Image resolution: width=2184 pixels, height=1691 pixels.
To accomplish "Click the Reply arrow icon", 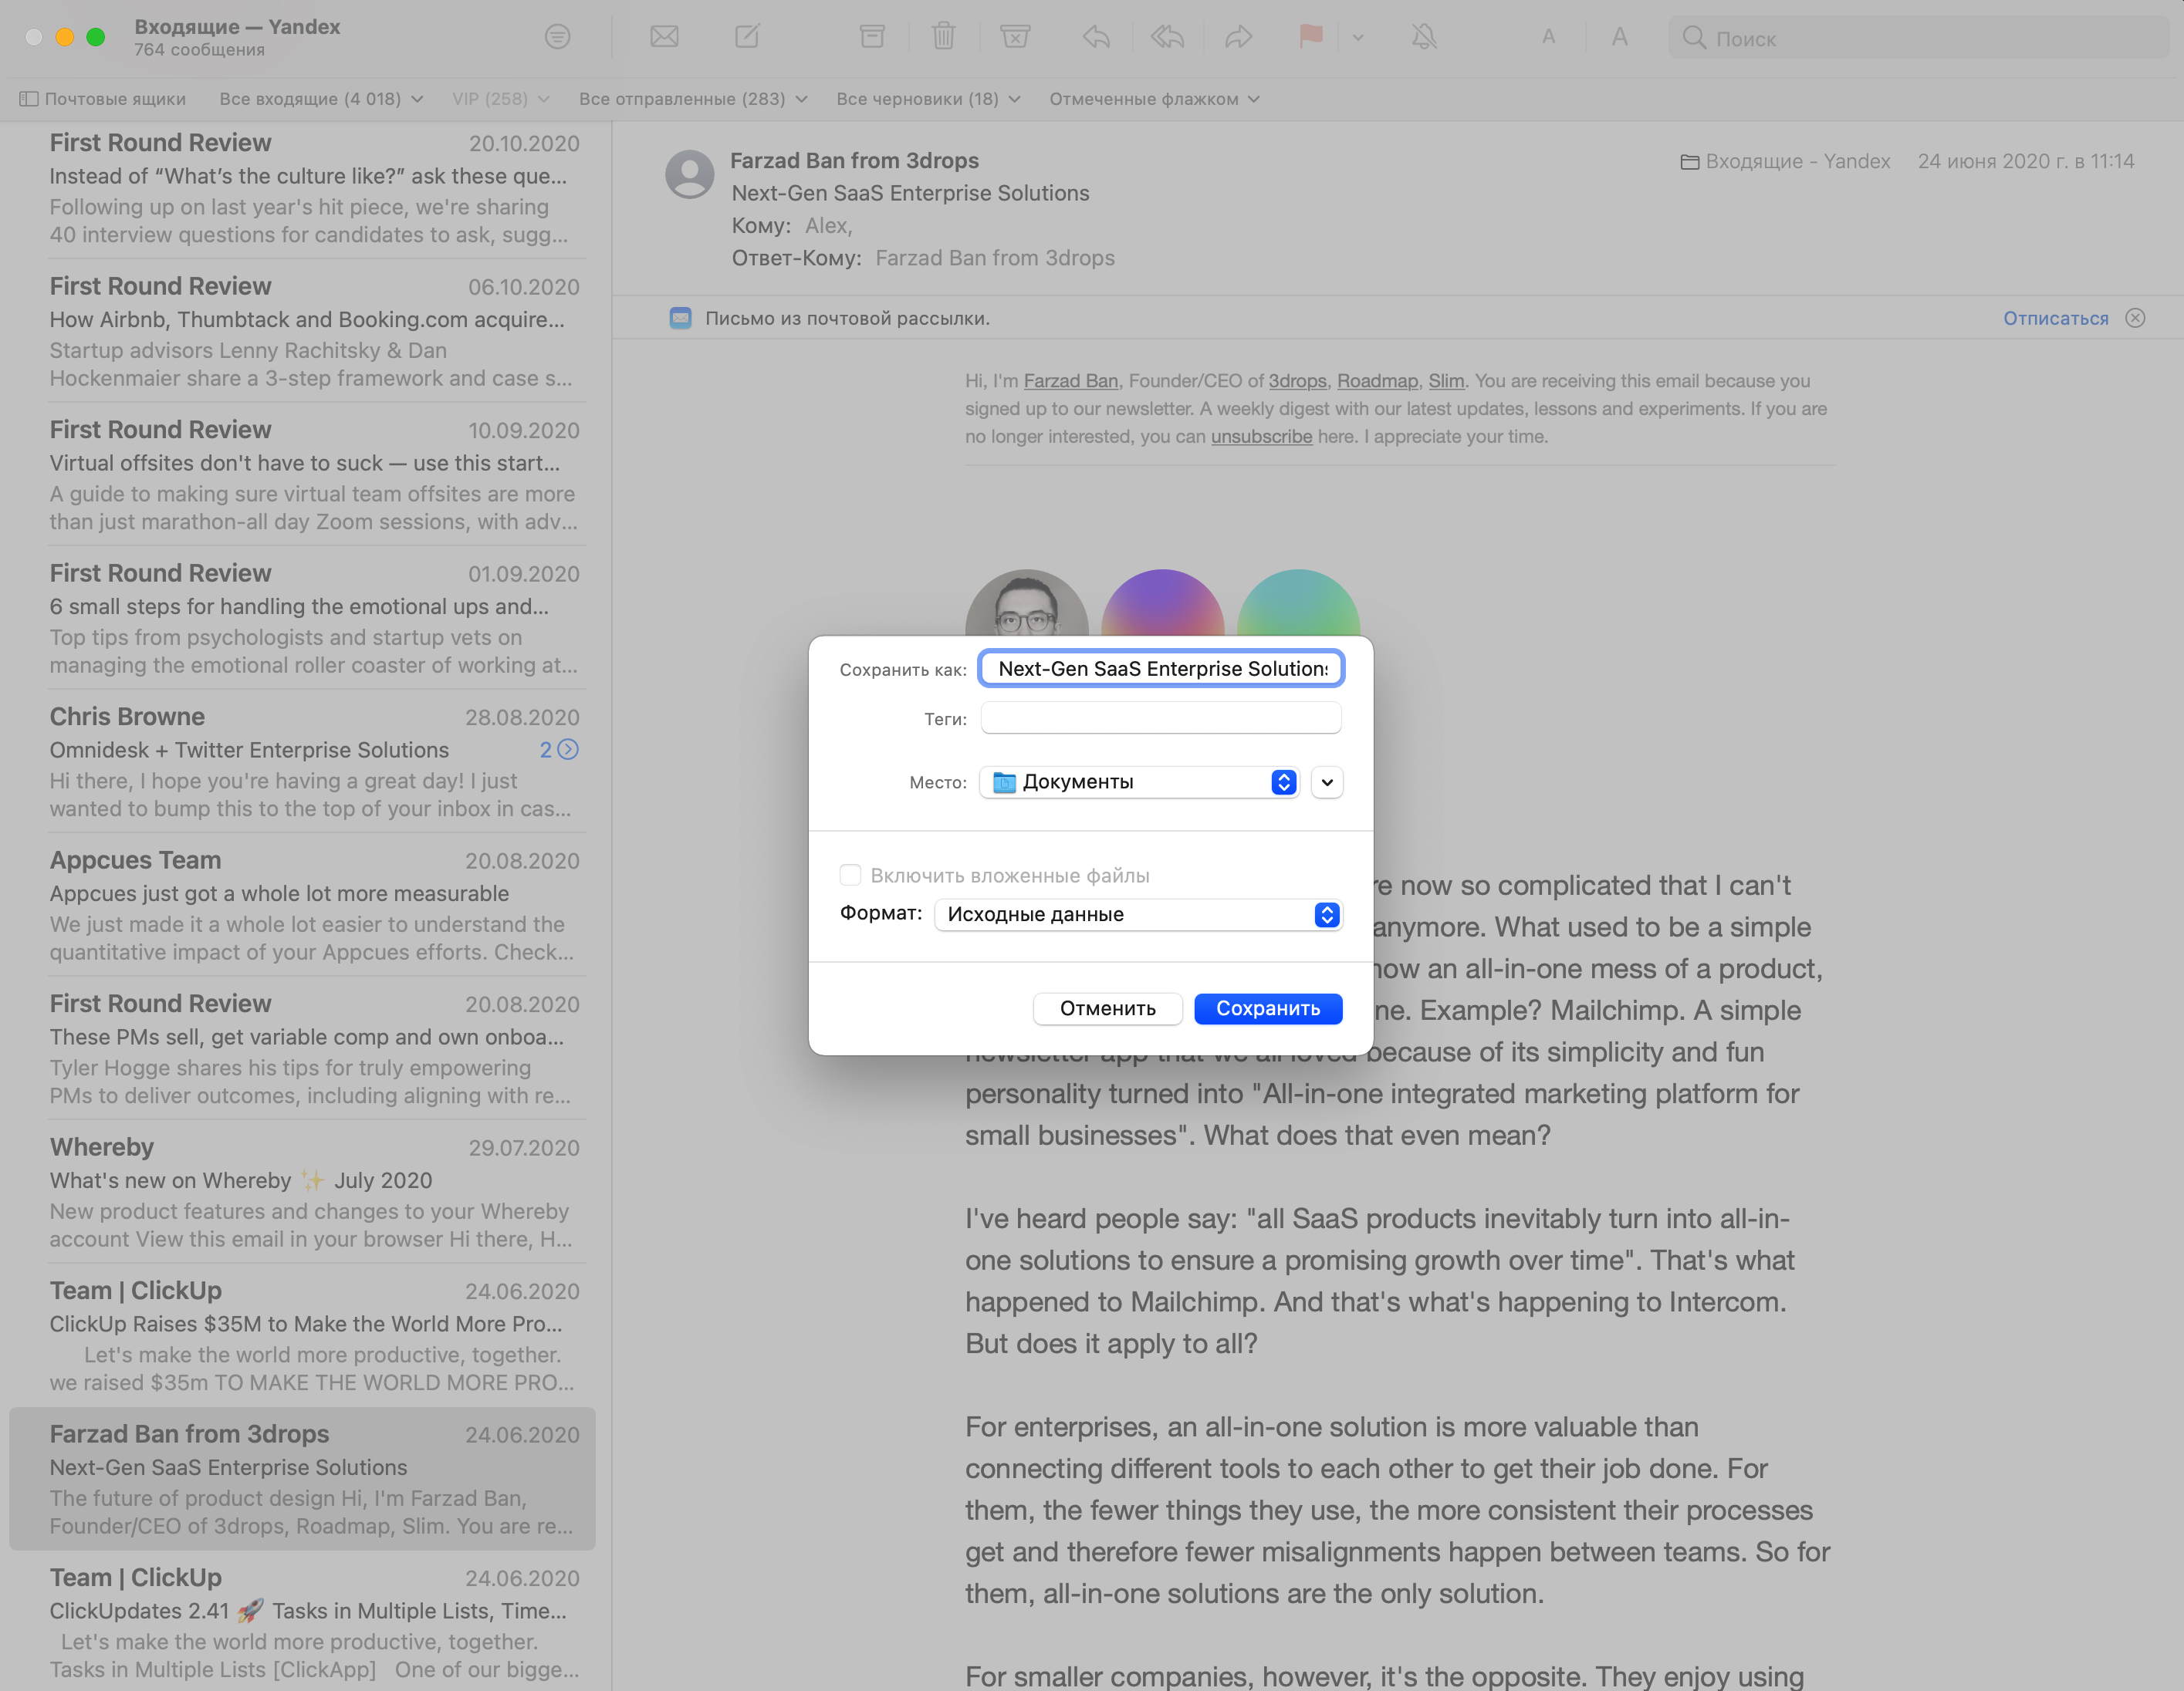I will click(x=1096, y=37).
